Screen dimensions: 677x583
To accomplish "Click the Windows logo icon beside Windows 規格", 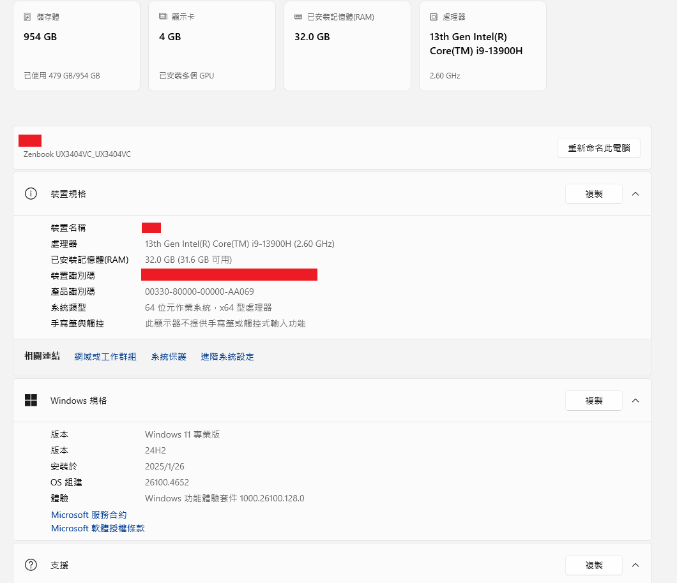I will pos(31,400).
